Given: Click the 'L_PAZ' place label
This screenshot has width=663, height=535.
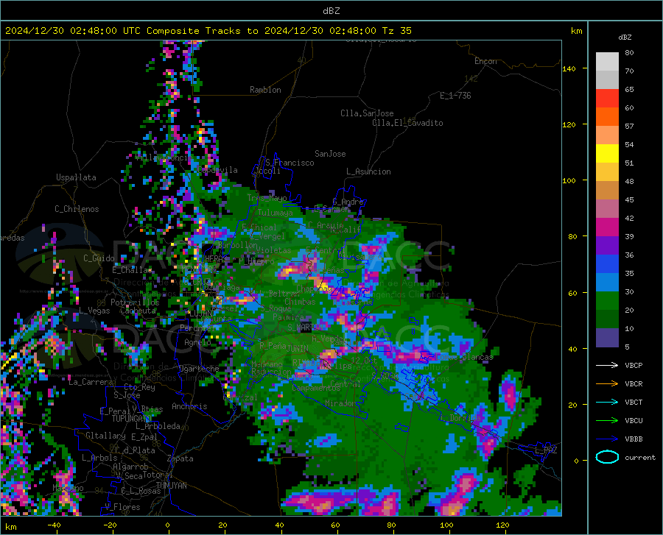Looking at the screenshot, I should coord(546,450).
